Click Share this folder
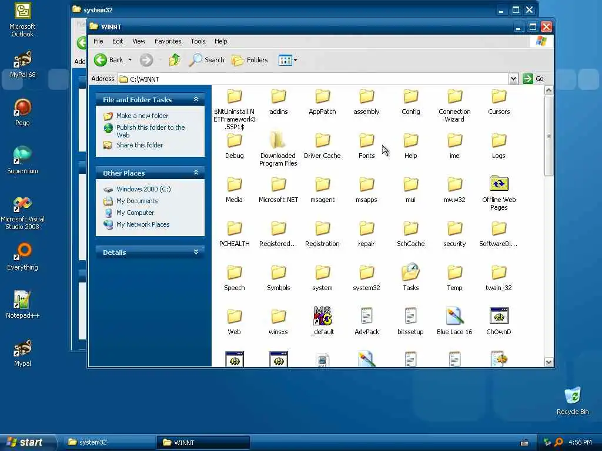This screenshot has width=602, height=451. [x=139, y=145]
